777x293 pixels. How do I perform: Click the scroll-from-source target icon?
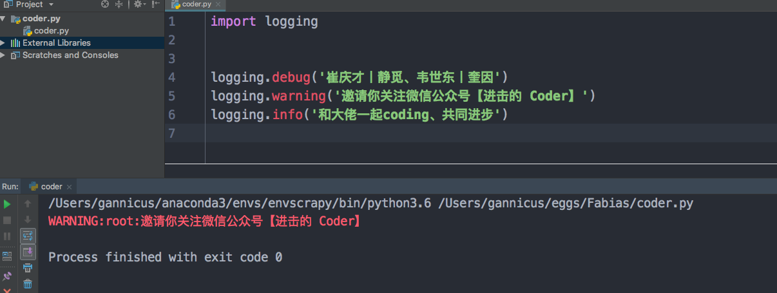click(x=105, y=5)
